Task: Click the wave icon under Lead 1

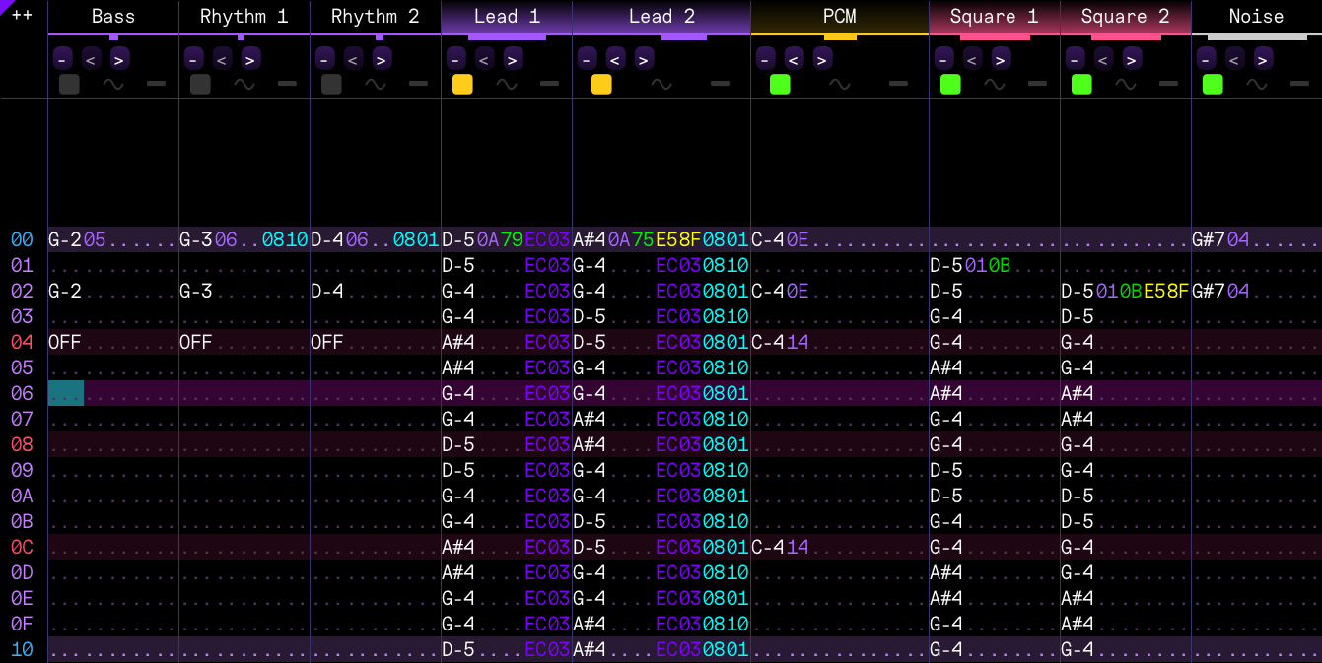Action: click(507, 85)
